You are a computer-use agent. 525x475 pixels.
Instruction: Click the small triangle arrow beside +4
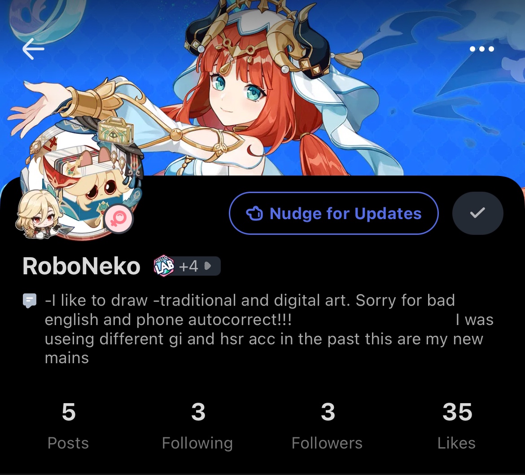tap(208, 266)
